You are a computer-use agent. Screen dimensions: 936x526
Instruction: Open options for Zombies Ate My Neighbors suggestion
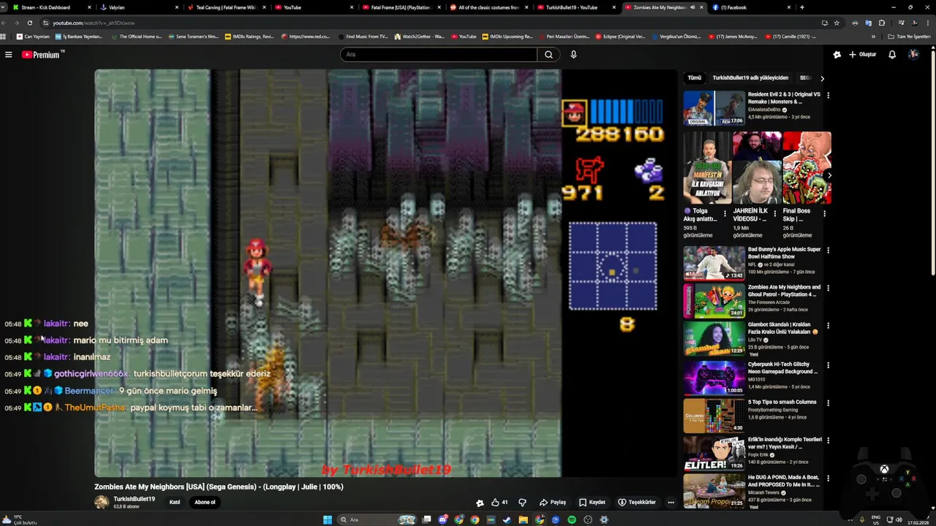click(828, 289)
